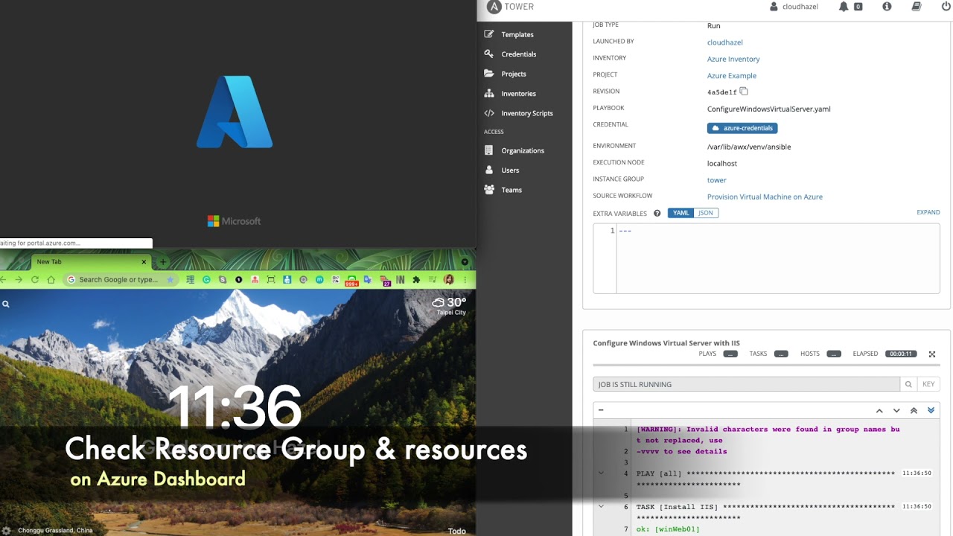This screenshot has width=953, height=536.
Task: Click the extension icon with 999+ badge
Action: point(351,281)
